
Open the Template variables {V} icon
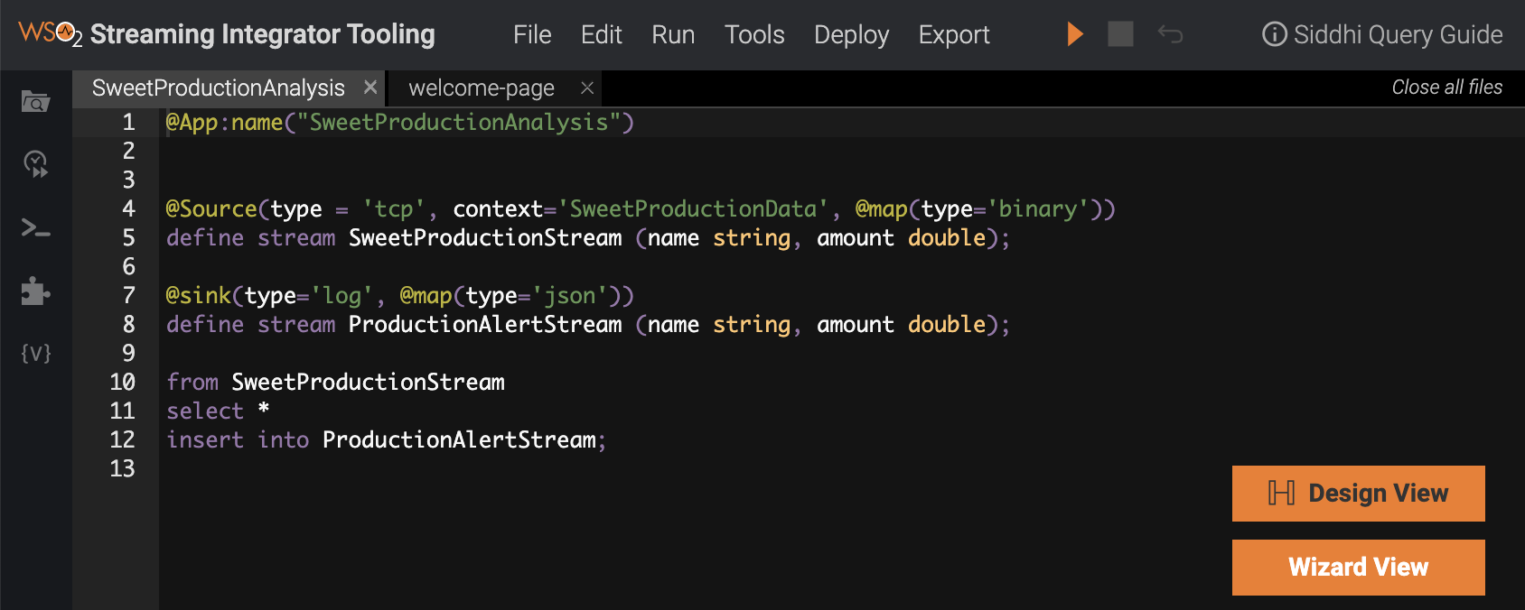pos(36,353)
